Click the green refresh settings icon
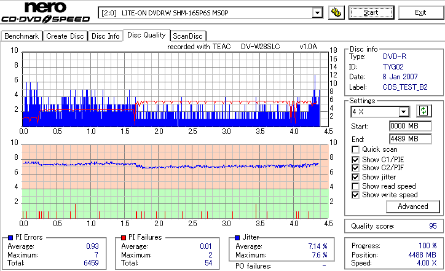This screenshot has height=271, width=445. 423,111
